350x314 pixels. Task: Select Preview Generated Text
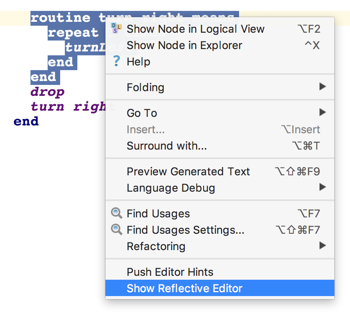(x=188, y=171)
